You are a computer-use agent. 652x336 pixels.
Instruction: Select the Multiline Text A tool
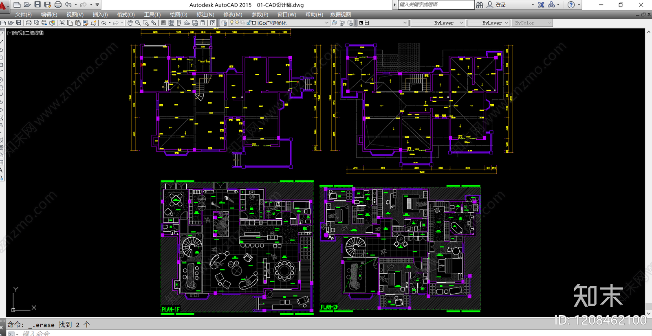[x=2, y=170]
